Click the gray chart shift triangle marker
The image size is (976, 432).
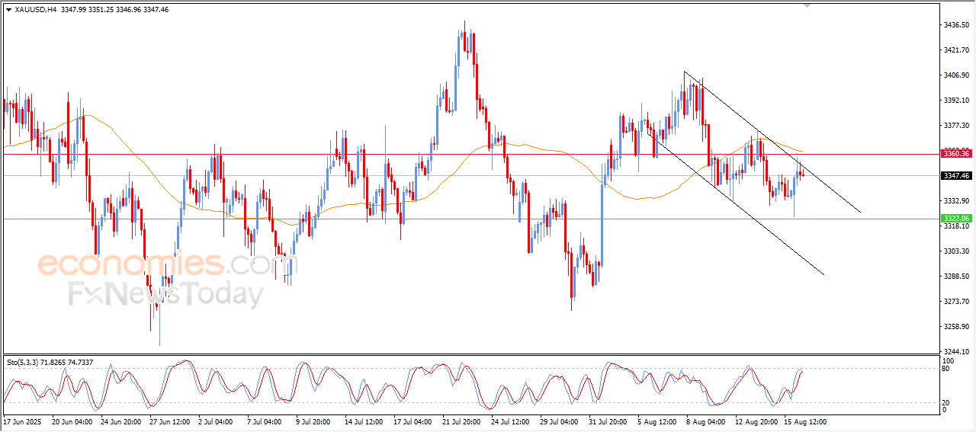click(807, 6)
